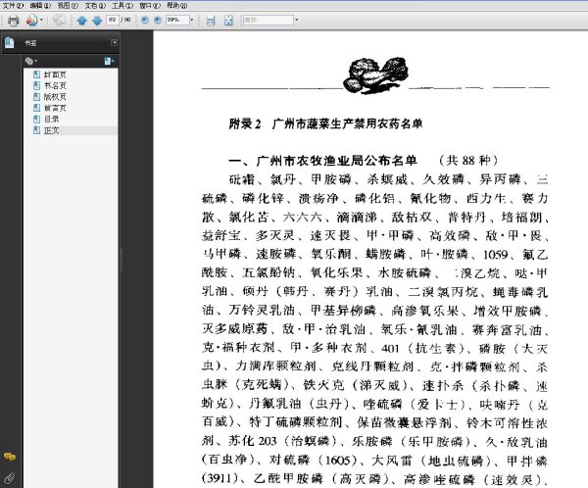Collapse the 书签 panel with arrow button

(x=114, y=42)
